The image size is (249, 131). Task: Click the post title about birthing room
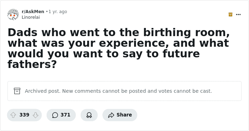click(119, 48)
